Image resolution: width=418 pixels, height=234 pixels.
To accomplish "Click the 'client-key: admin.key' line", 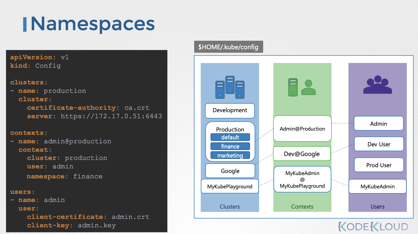I will [x=71, y=225].
